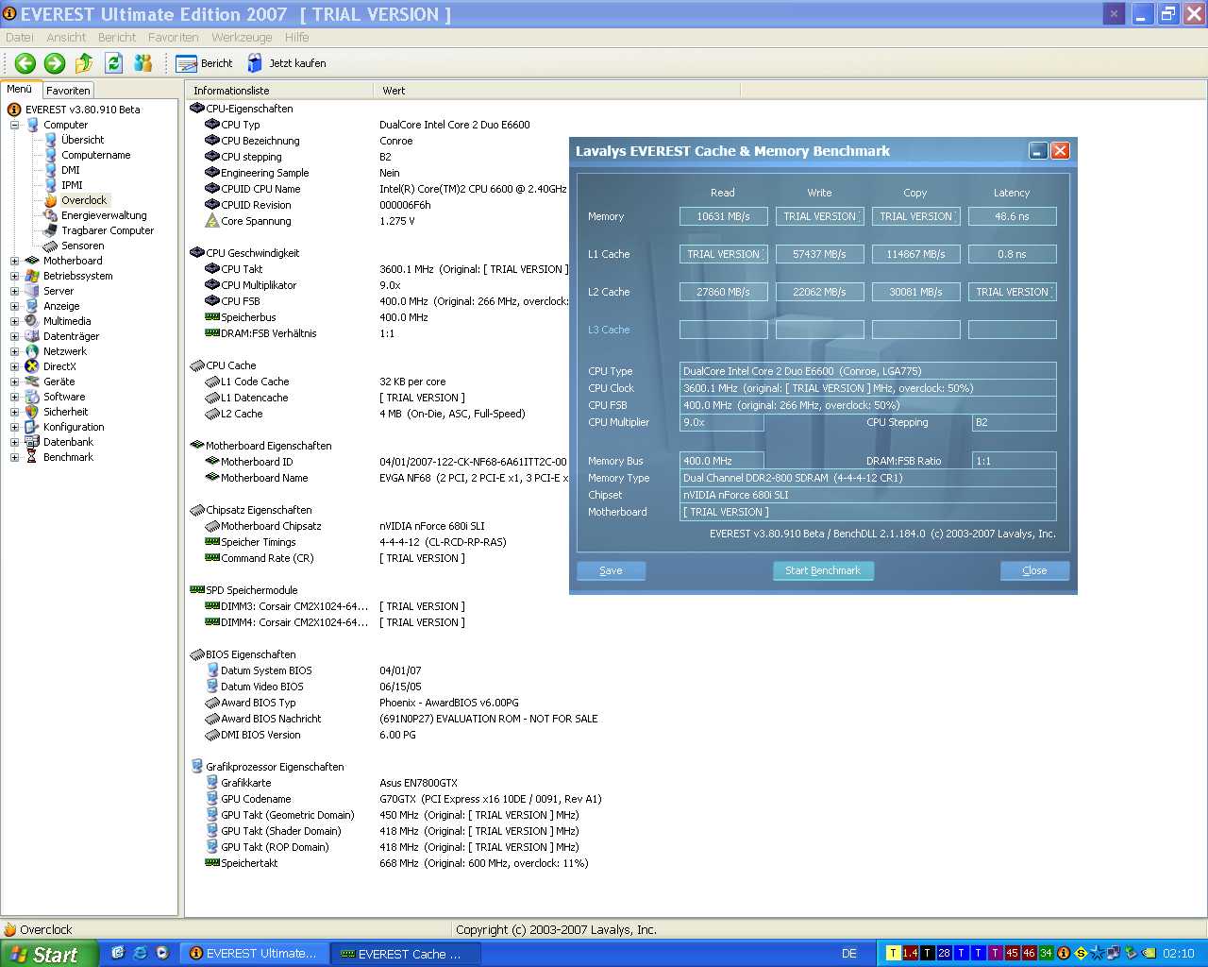Image resolution: width=1208 pixels, height=967 pixels.
Task: Click the Core Spannung warning icon
Action: tap(212, 221)
